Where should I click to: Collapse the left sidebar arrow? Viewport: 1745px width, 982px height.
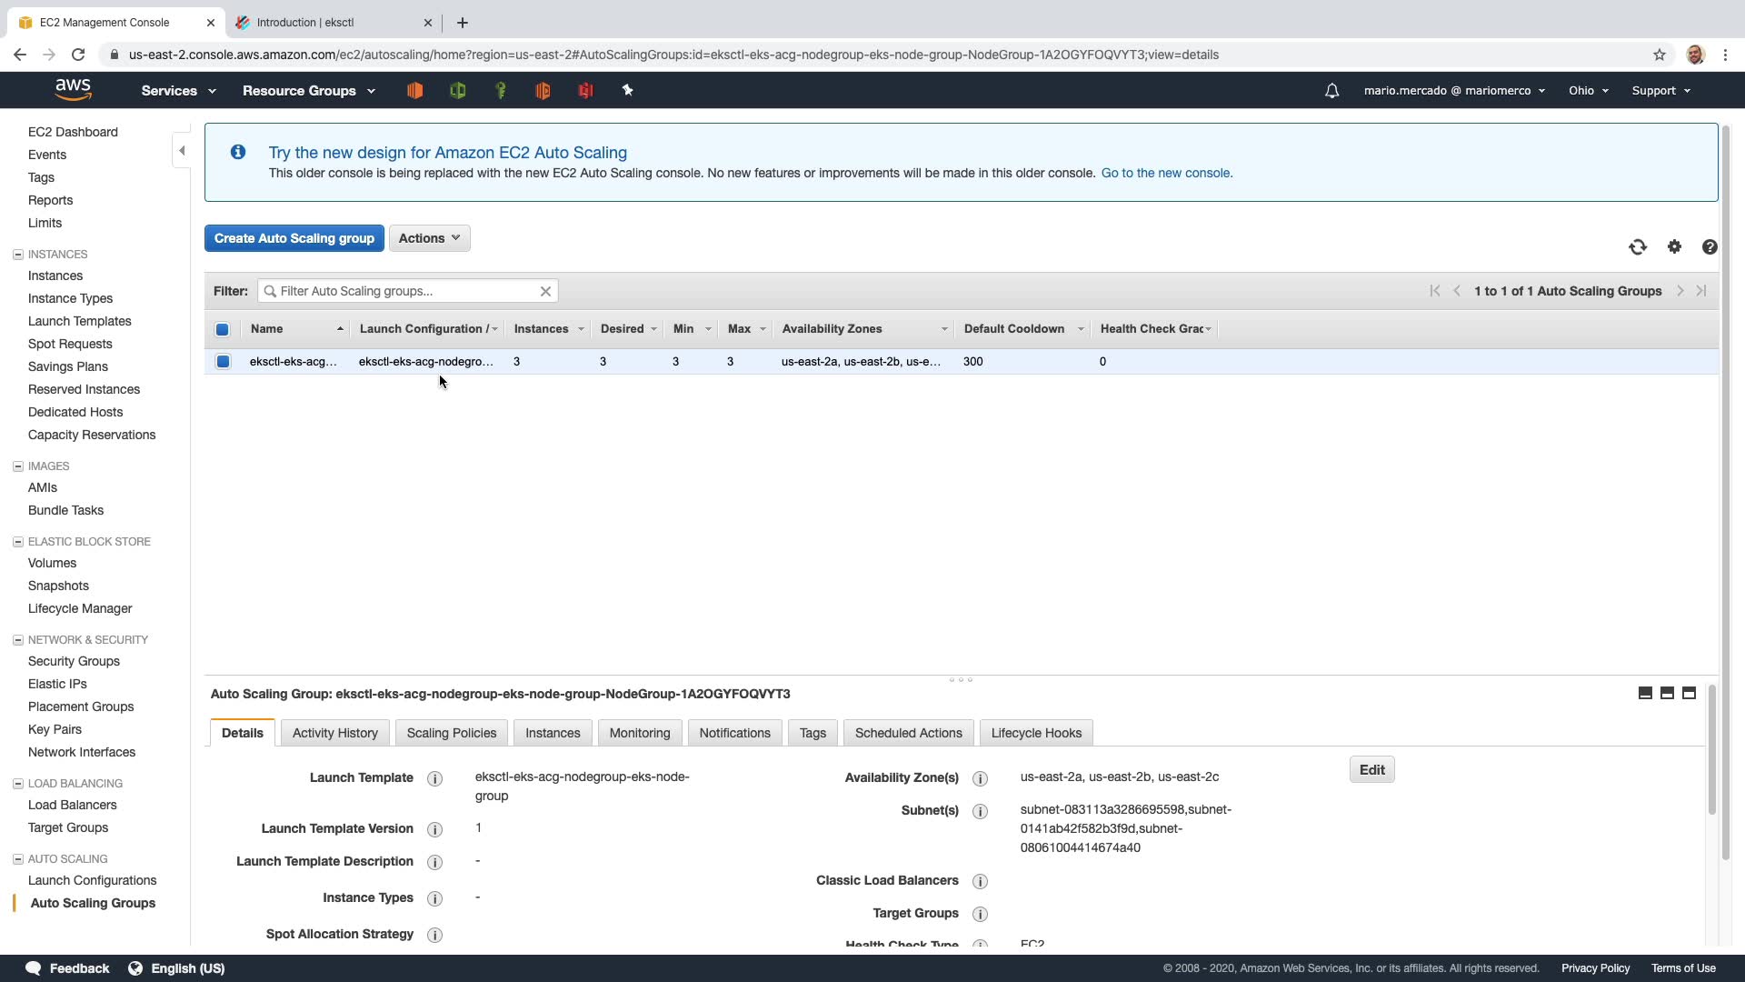[x=182, y=151]
